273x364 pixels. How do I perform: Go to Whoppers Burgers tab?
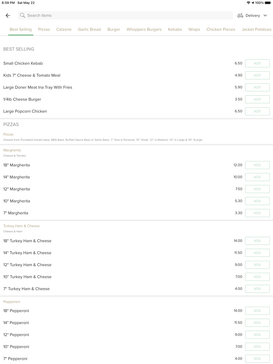[x=144, y=30]
